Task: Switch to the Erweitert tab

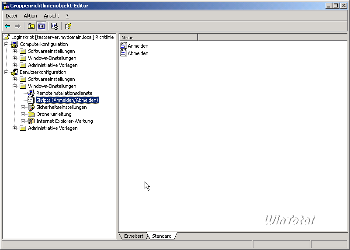Action: pyautogui.click(x=134, y=236)
